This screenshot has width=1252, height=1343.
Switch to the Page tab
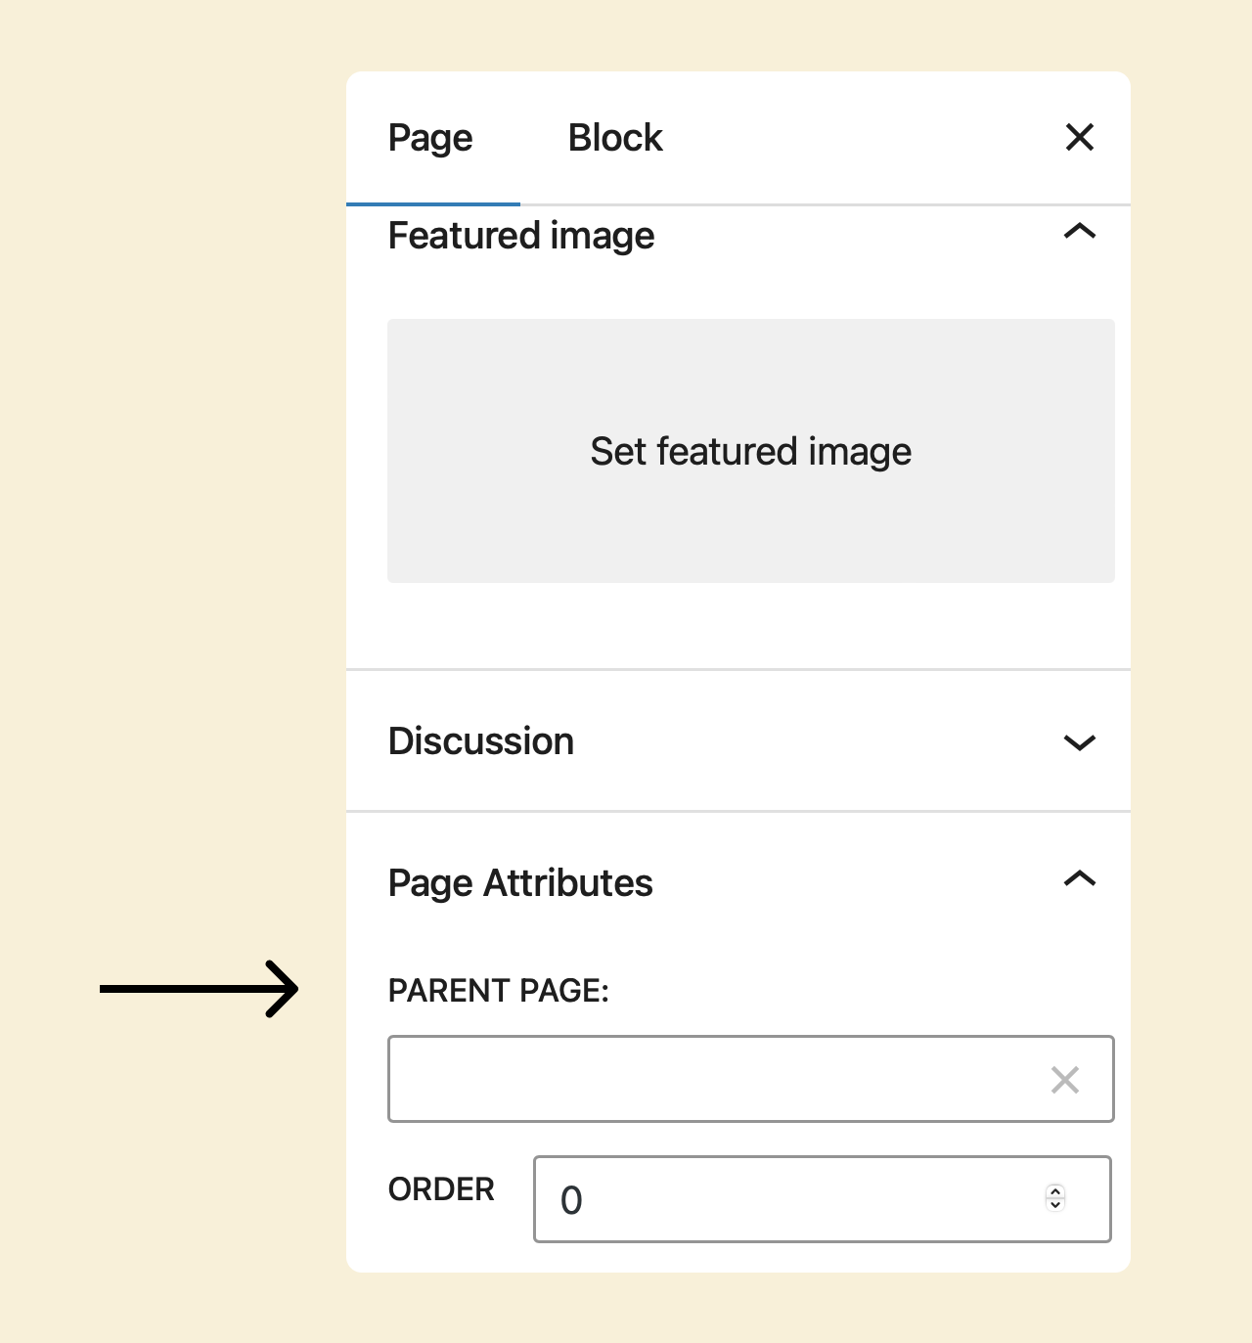pos(430,138)
